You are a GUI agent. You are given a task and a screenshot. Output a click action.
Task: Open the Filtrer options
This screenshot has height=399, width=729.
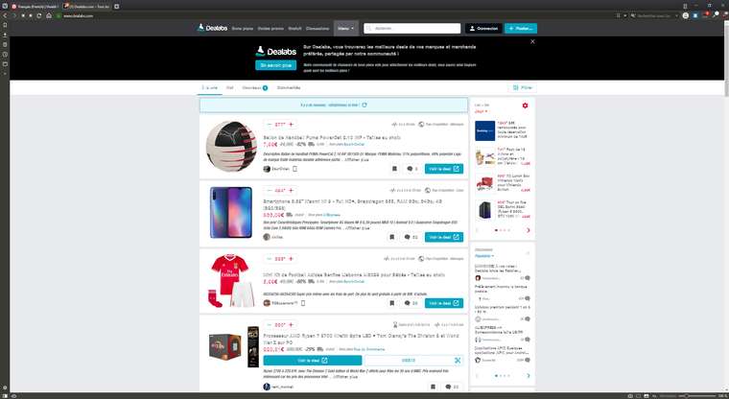click(522, 87)
